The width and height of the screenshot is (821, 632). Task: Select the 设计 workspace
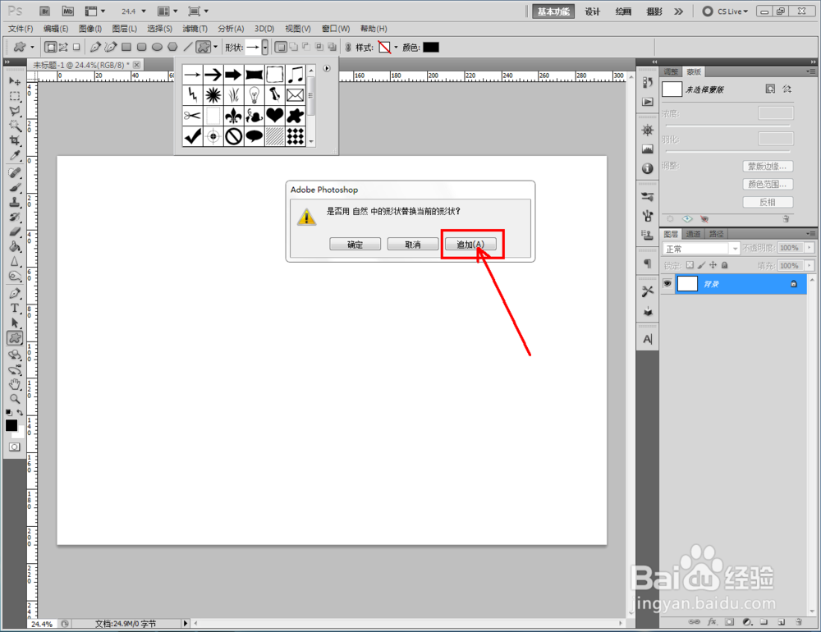(x=592, y=11)
